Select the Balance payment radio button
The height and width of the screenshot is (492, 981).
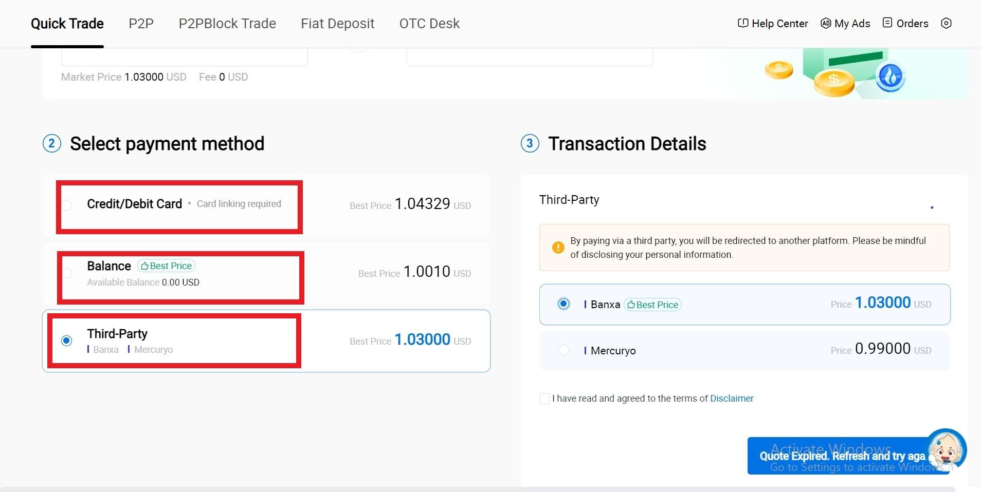pos(67,273)
